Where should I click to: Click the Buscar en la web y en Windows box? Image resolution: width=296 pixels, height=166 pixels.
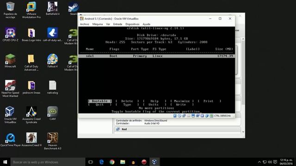pos(48,162)
